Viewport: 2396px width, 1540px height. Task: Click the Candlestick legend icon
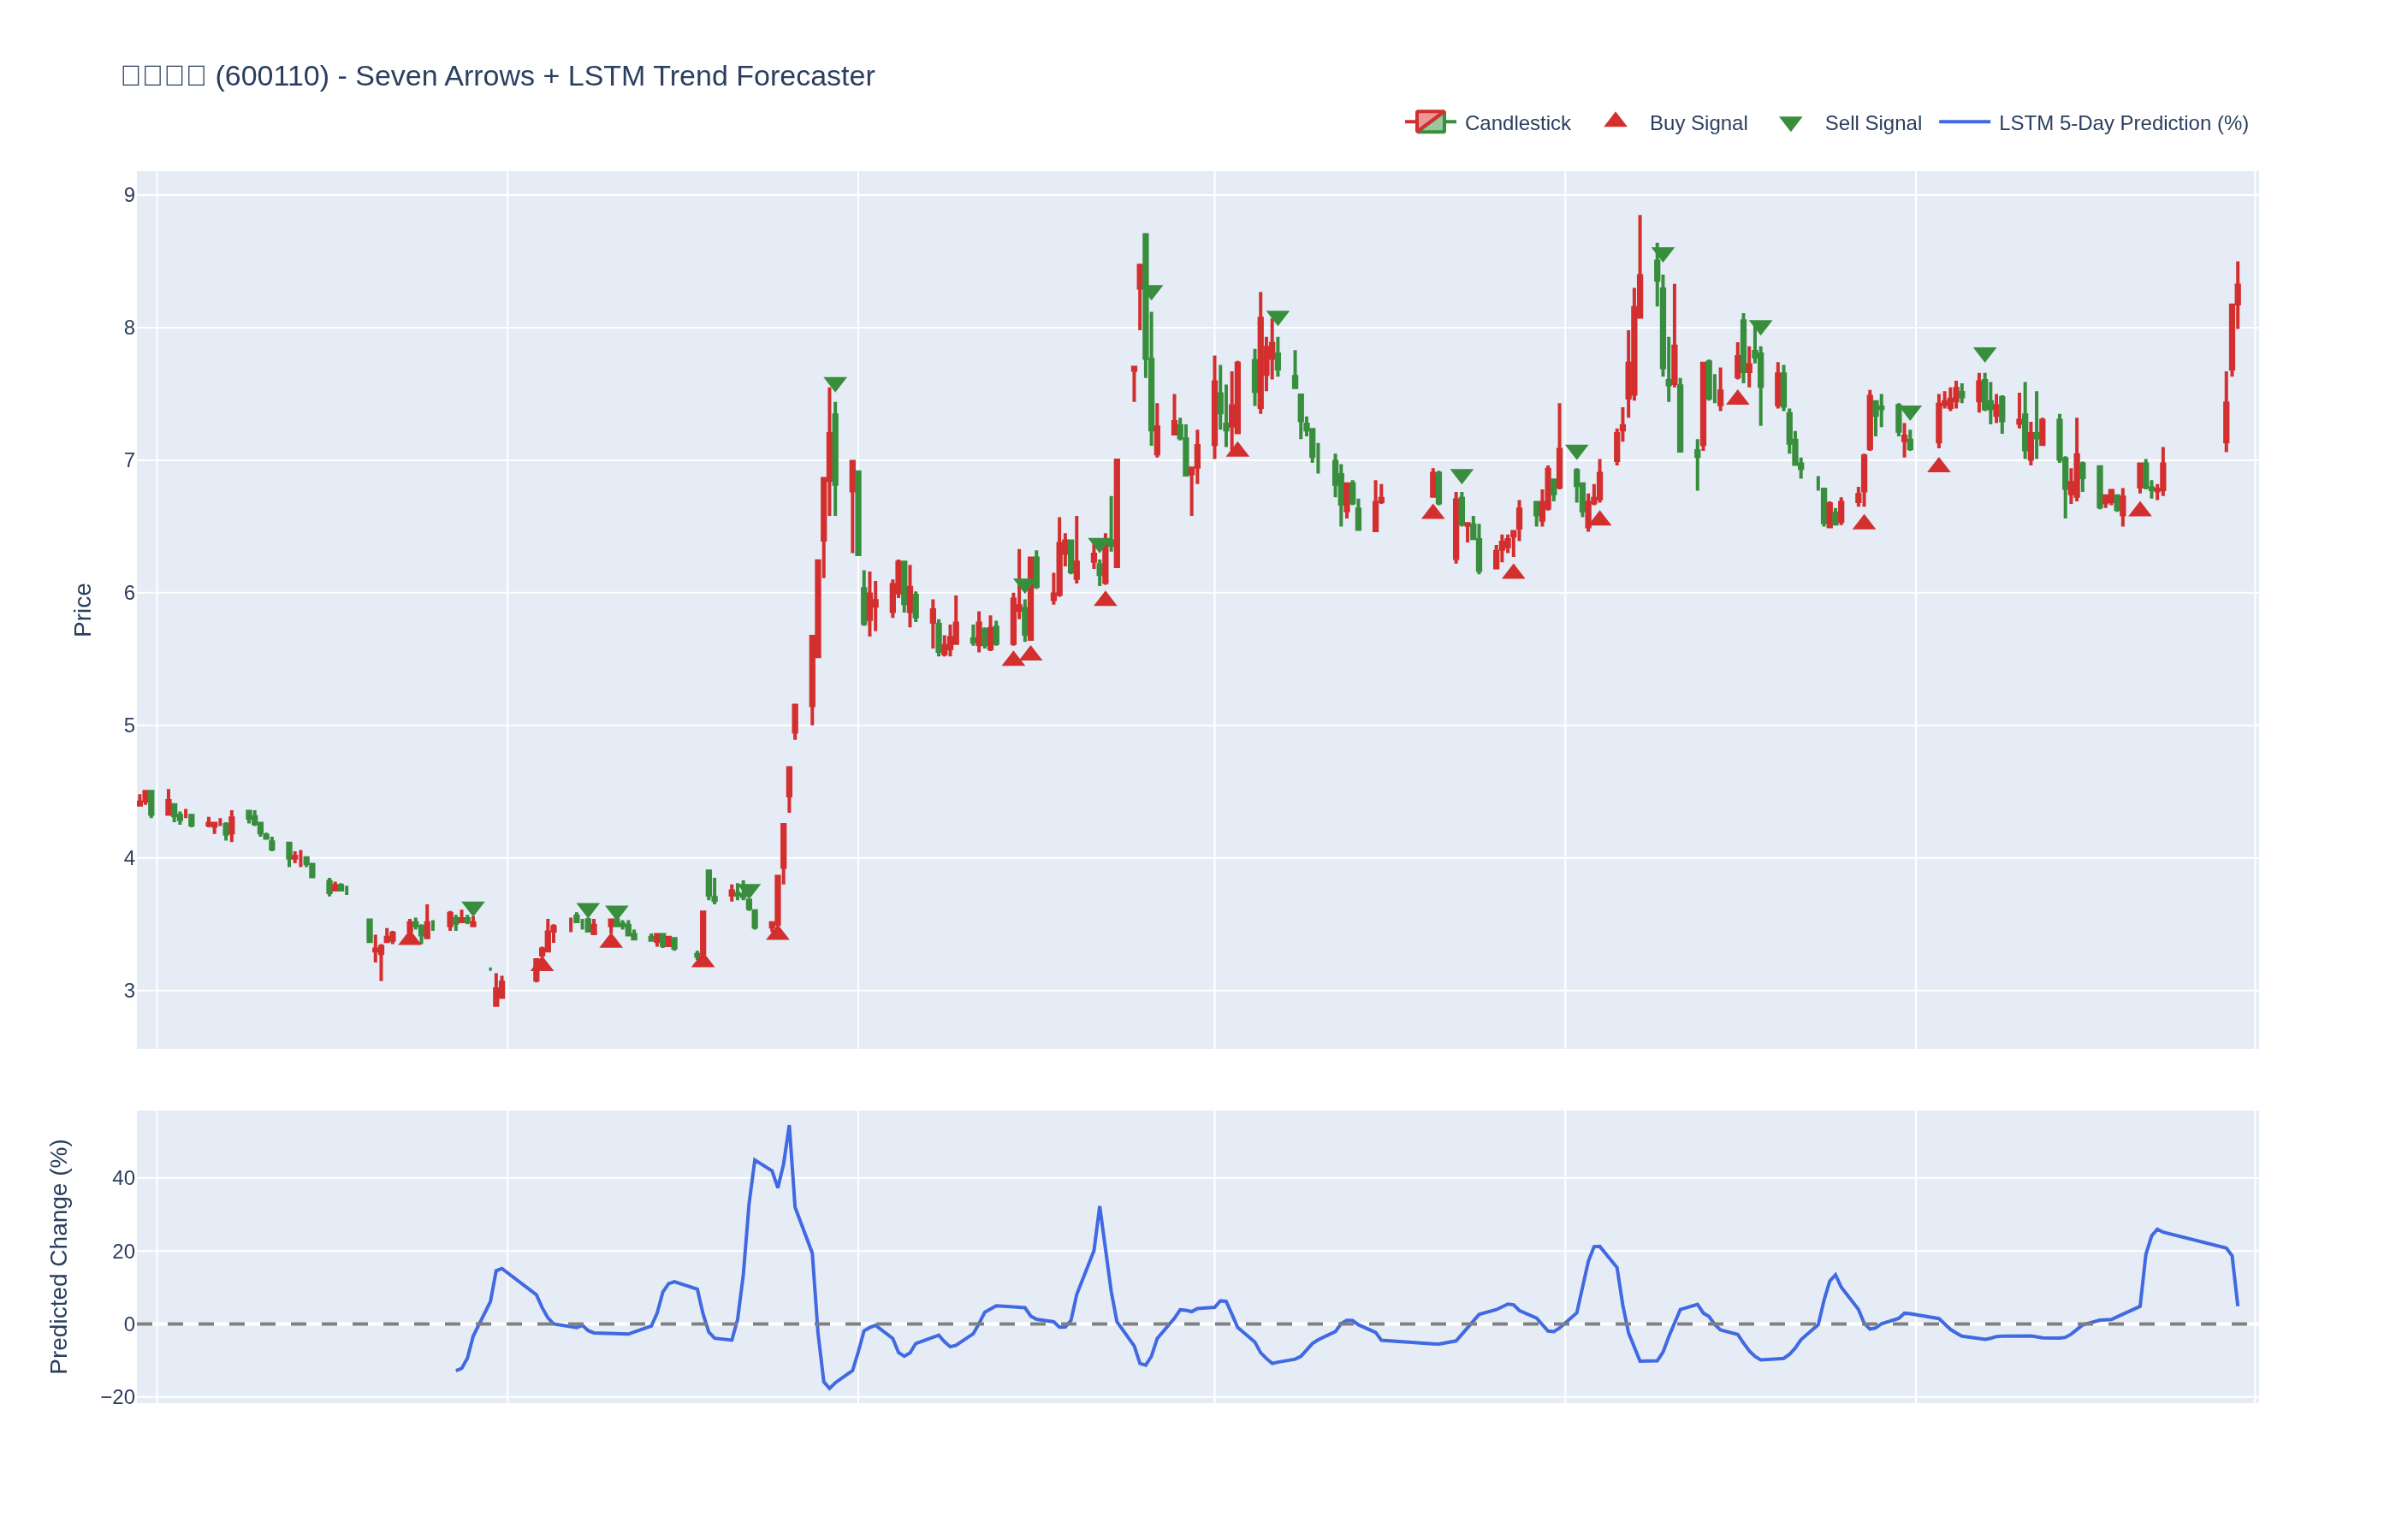1429,122
